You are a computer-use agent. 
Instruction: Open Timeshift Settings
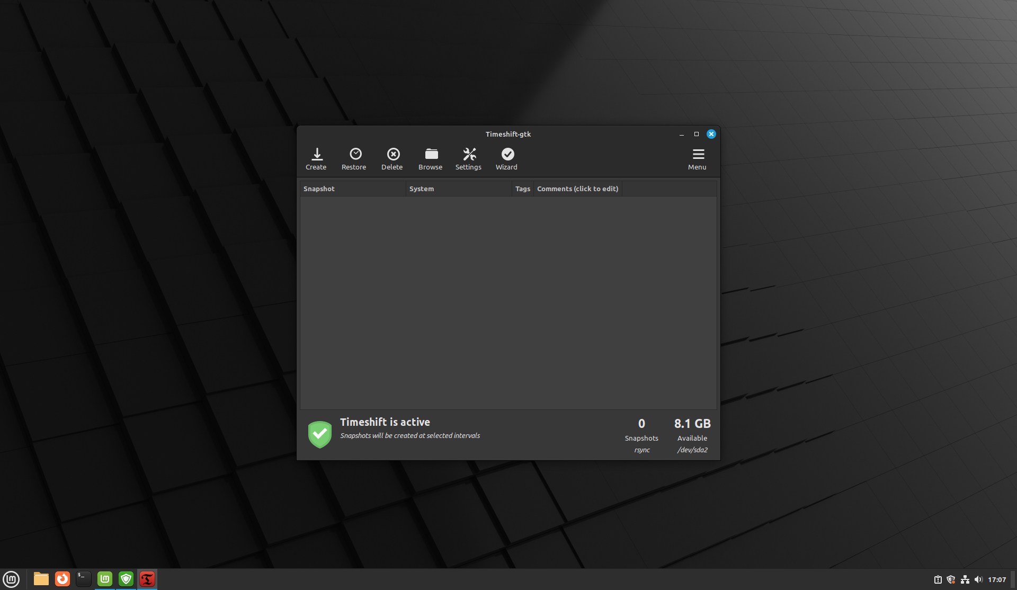tap(468, 159)
